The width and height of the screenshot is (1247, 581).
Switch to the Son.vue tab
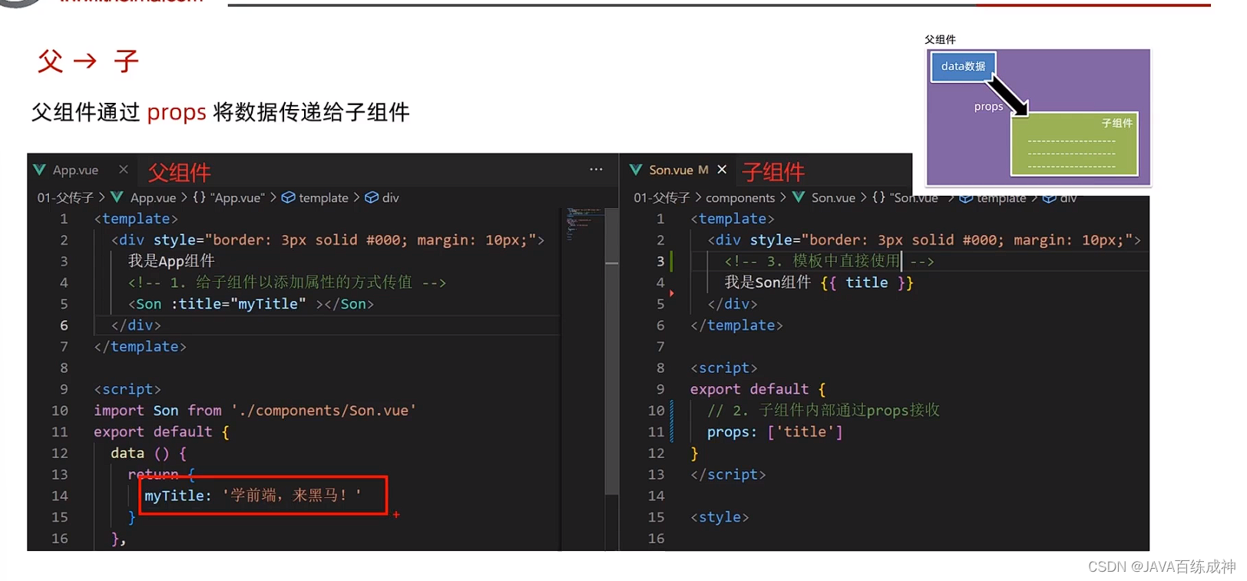(x=671, y=170)
